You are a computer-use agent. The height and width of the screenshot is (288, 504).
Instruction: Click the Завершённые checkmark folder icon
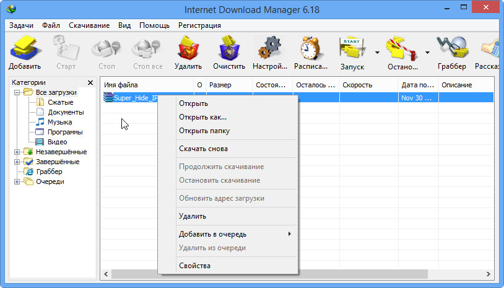pyautogui.click(x=28, y=162)
